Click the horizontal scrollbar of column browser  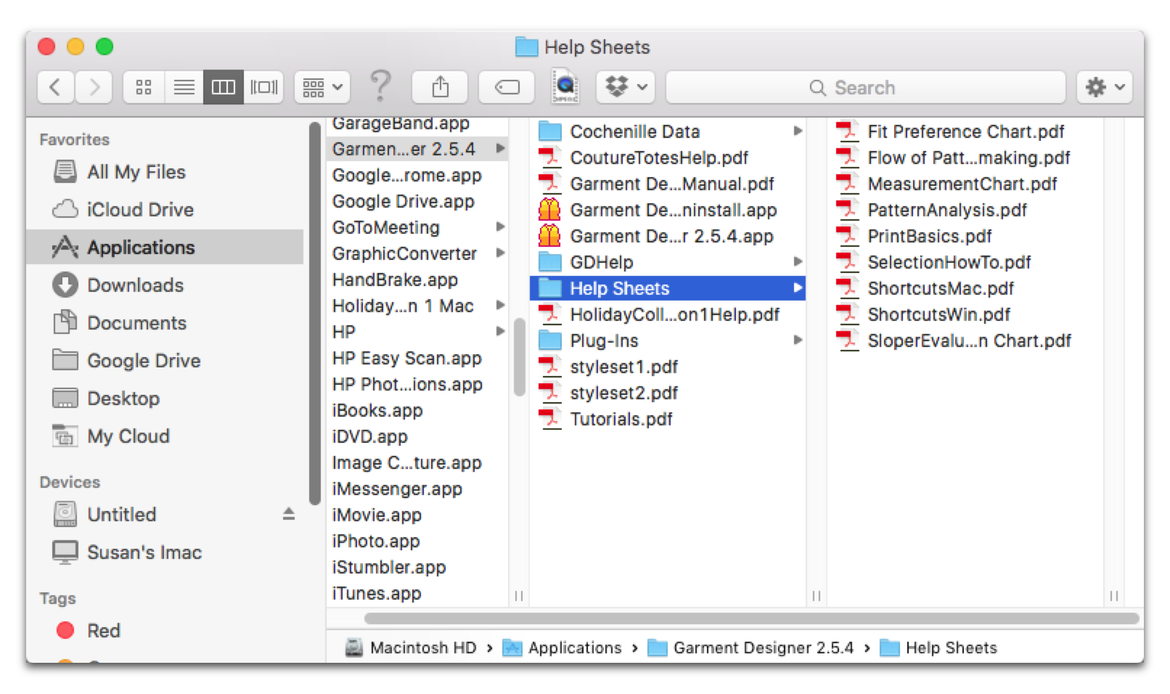coord(751,619)
